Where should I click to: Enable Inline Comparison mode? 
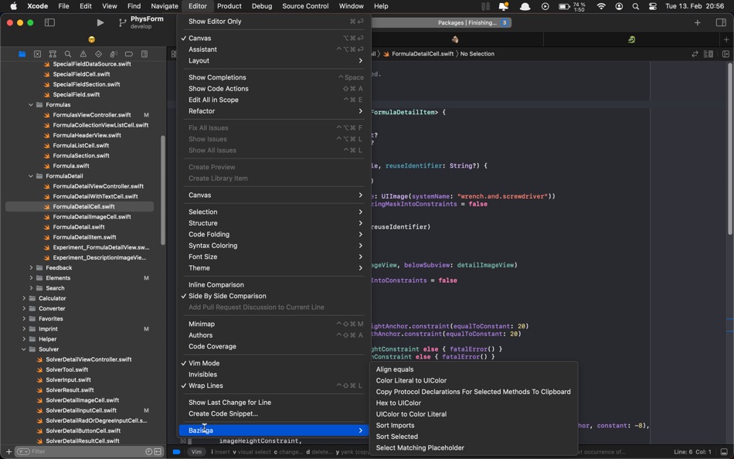274,285
